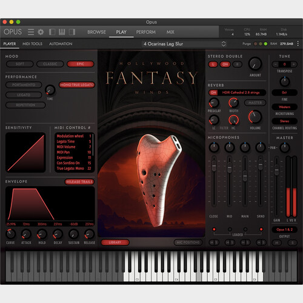The image size is (303, 303).
Task: Open the Automation tab
Action: 61,44
